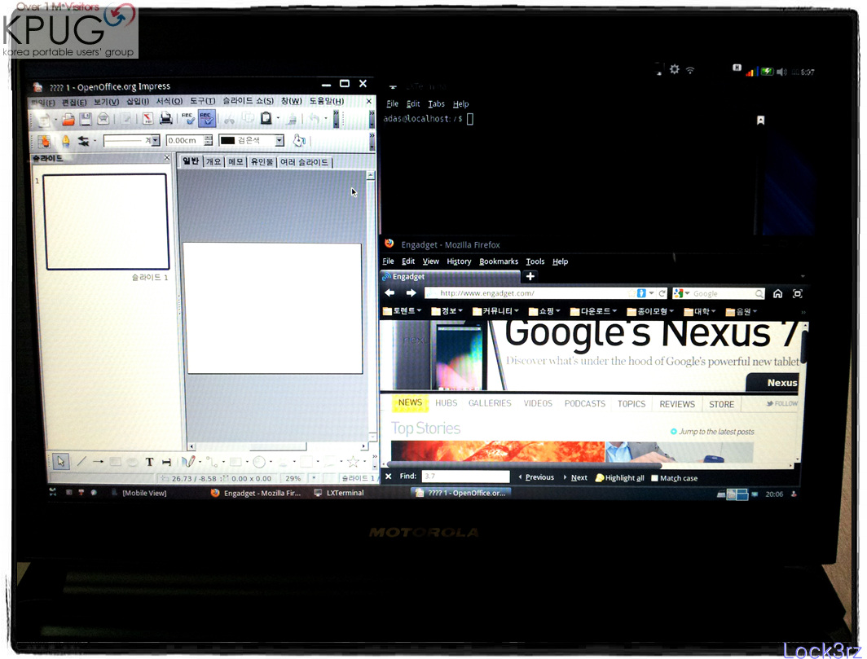Open the black line color dropdown in Impress
Viewport: 867px width, 659px height.
click(x=279, y=140)
